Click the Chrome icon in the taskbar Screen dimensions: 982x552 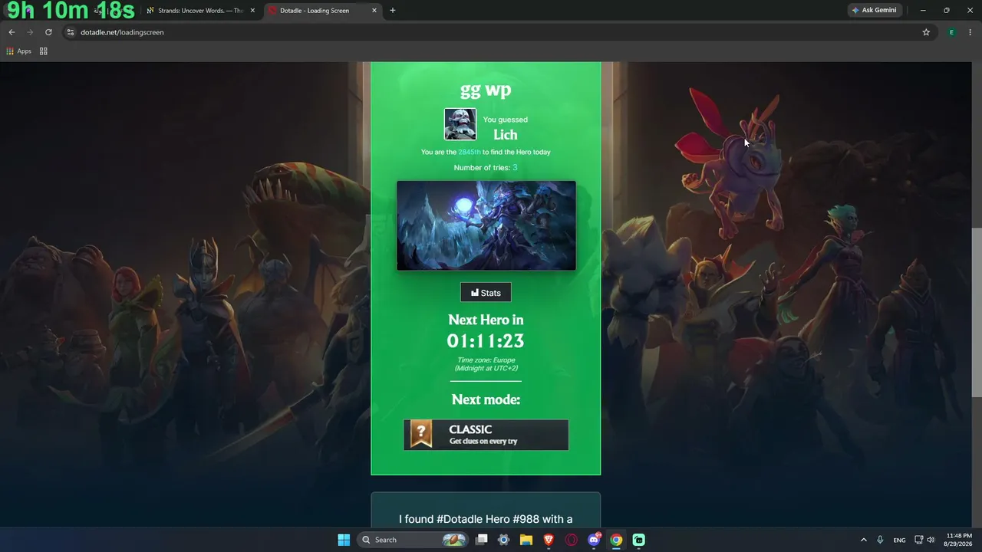[x=616, y=540]
